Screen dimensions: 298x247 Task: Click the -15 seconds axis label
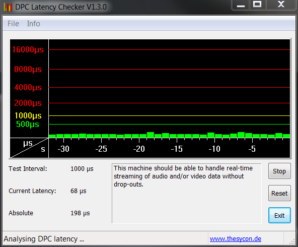177,149
